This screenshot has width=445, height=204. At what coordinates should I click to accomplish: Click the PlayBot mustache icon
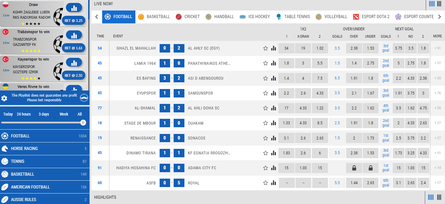click(x=84, y=98)
